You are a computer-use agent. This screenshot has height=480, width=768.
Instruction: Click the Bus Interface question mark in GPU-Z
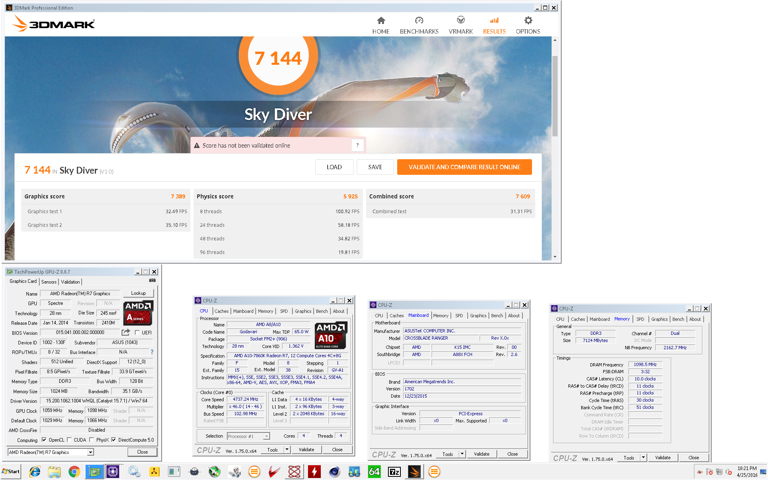(152, 352)
